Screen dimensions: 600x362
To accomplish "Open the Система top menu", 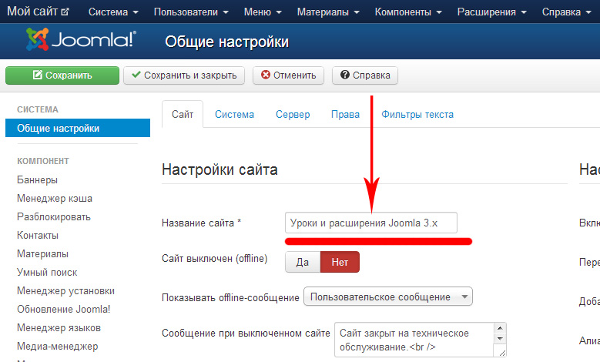I will pyautogui.click(x=113, y=12).
